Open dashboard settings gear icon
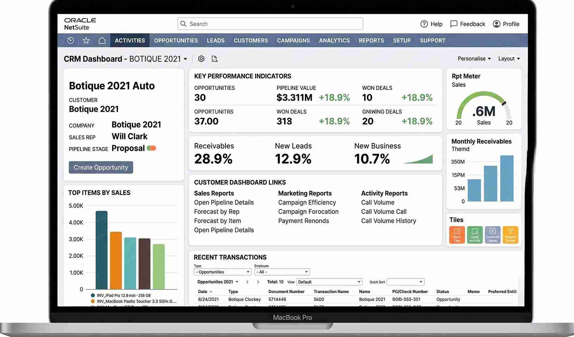The height and width of the screenshot is (337, 574). 201,59
